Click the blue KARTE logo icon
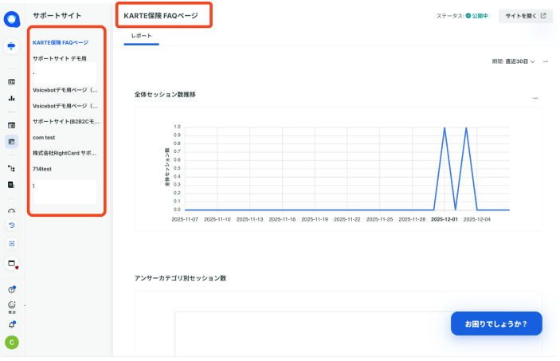The height and width of the screenshot is (361, 560). point(12,19)
